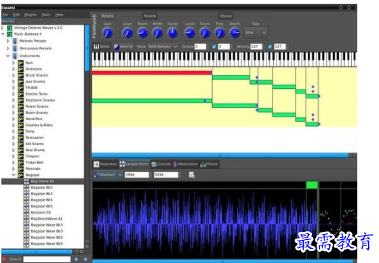Open the Standard loop type dropdown
Screen dimensions: 379x263
pyautogui.click(x=108, y=175)
